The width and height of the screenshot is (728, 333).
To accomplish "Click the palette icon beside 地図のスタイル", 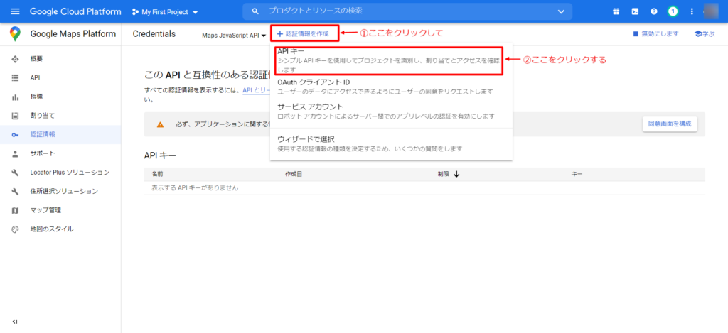I will [x=16, y=229].
